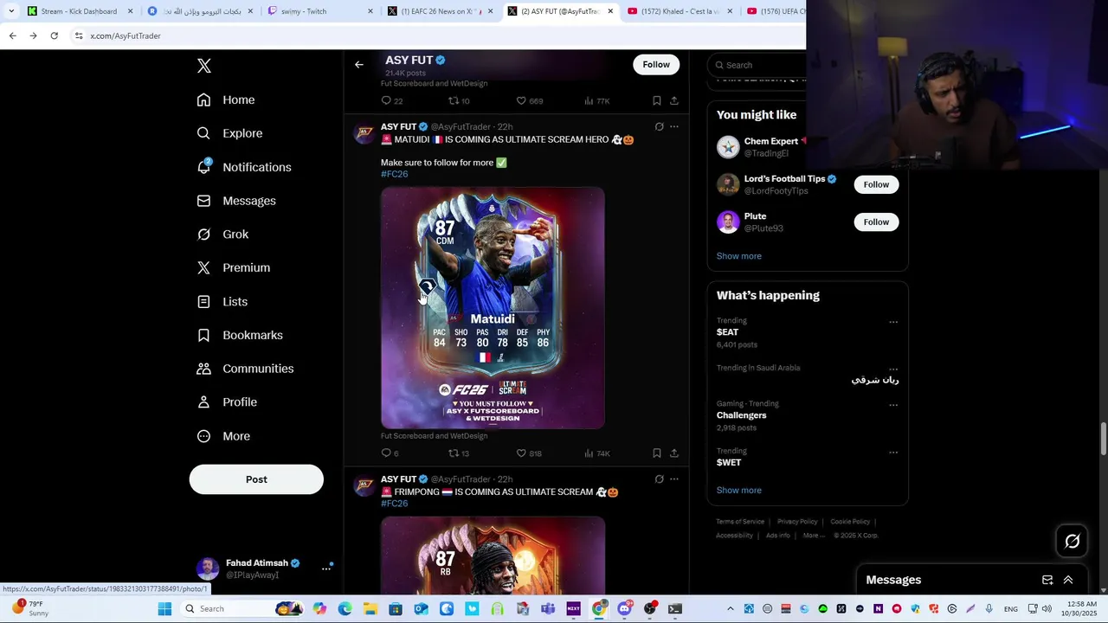
Task: Open more options on Frimpong post
Action: (674, 479)
